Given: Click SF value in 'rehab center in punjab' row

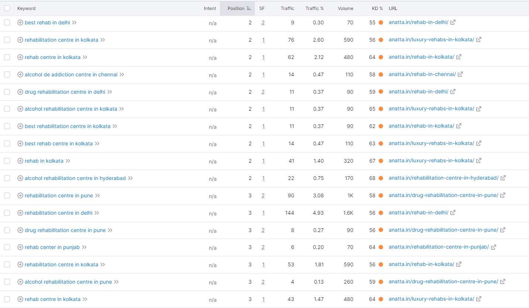Looking at the screenshot, I should pos(263,247).
